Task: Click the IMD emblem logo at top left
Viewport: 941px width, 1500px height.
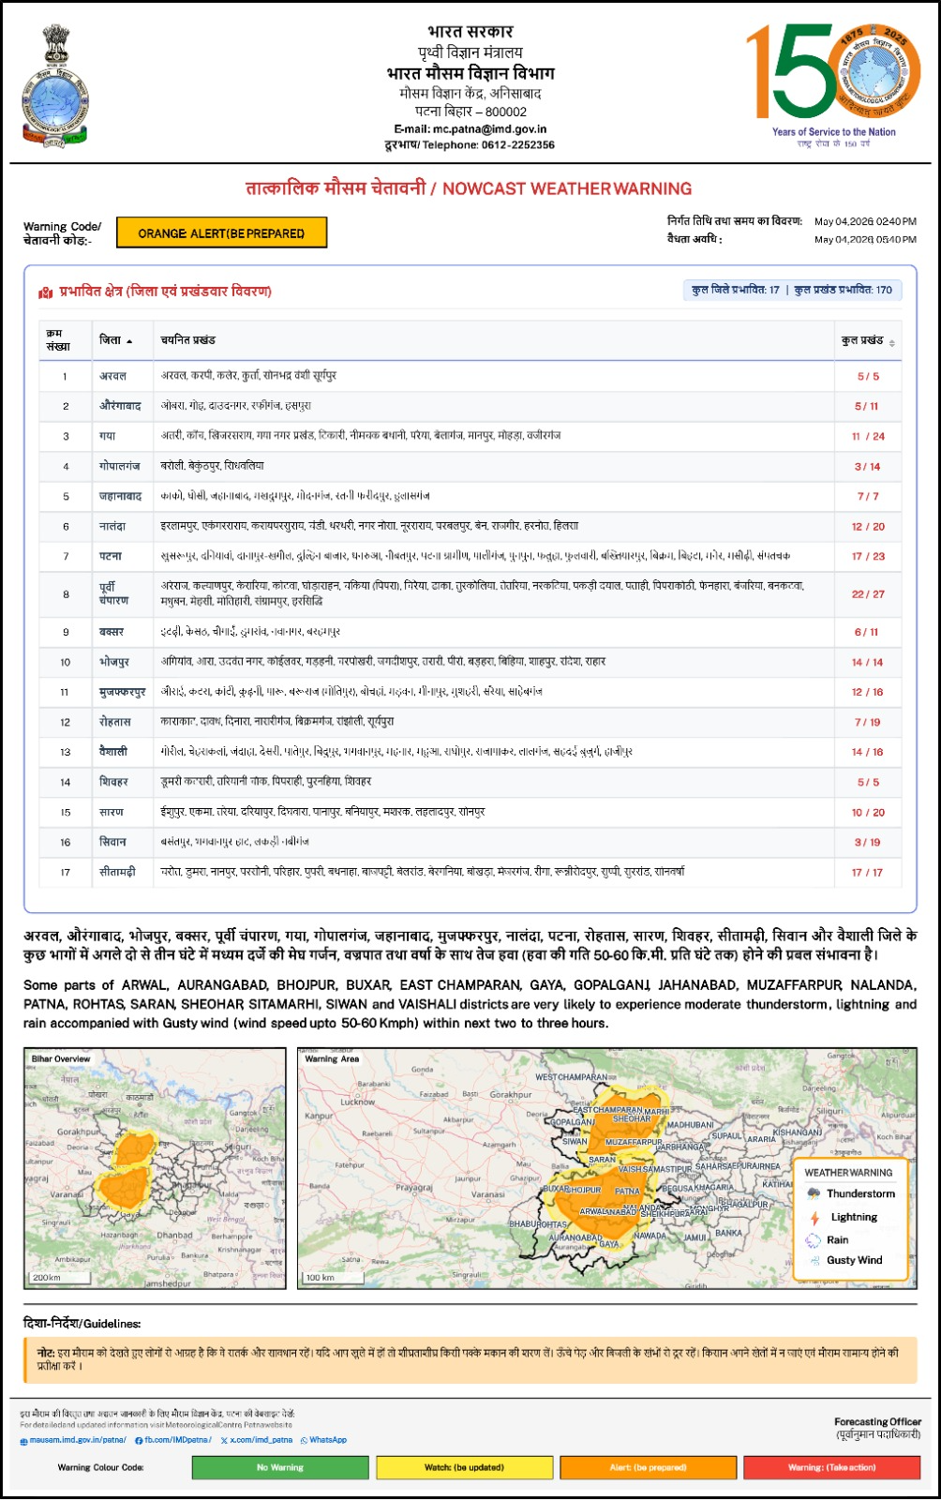Action: 55,86
